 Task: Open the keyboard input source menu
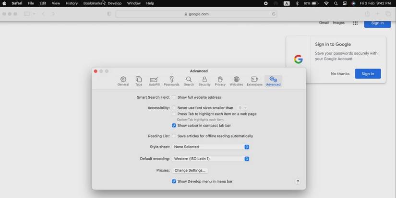[x=287, y=3]
